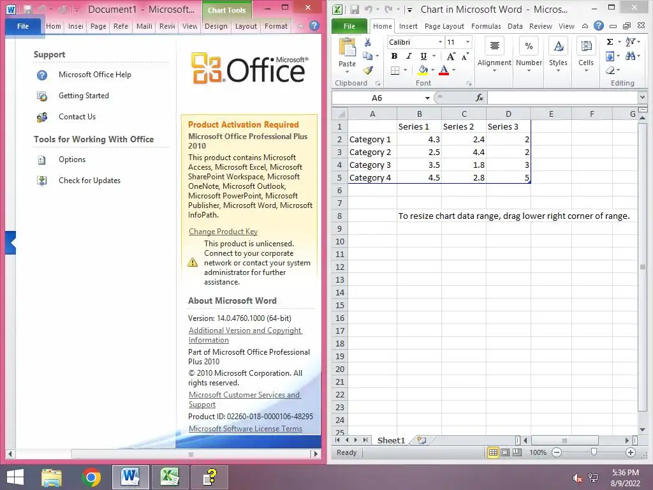Screen dimensions: 653x490
Task: Click the Decrease Font Size icon
Action: click(x=465, y=56)
